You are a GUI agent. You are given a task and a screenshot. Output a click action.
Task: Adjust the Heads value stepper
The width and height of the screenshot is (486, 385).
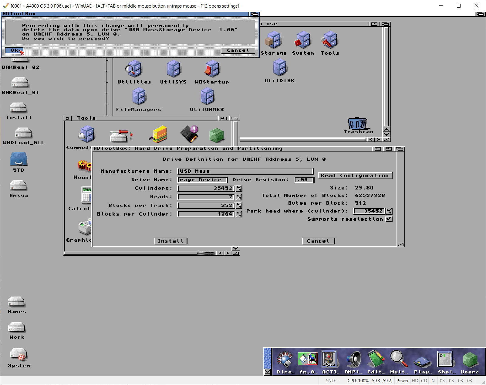click(x=239, y=197)
